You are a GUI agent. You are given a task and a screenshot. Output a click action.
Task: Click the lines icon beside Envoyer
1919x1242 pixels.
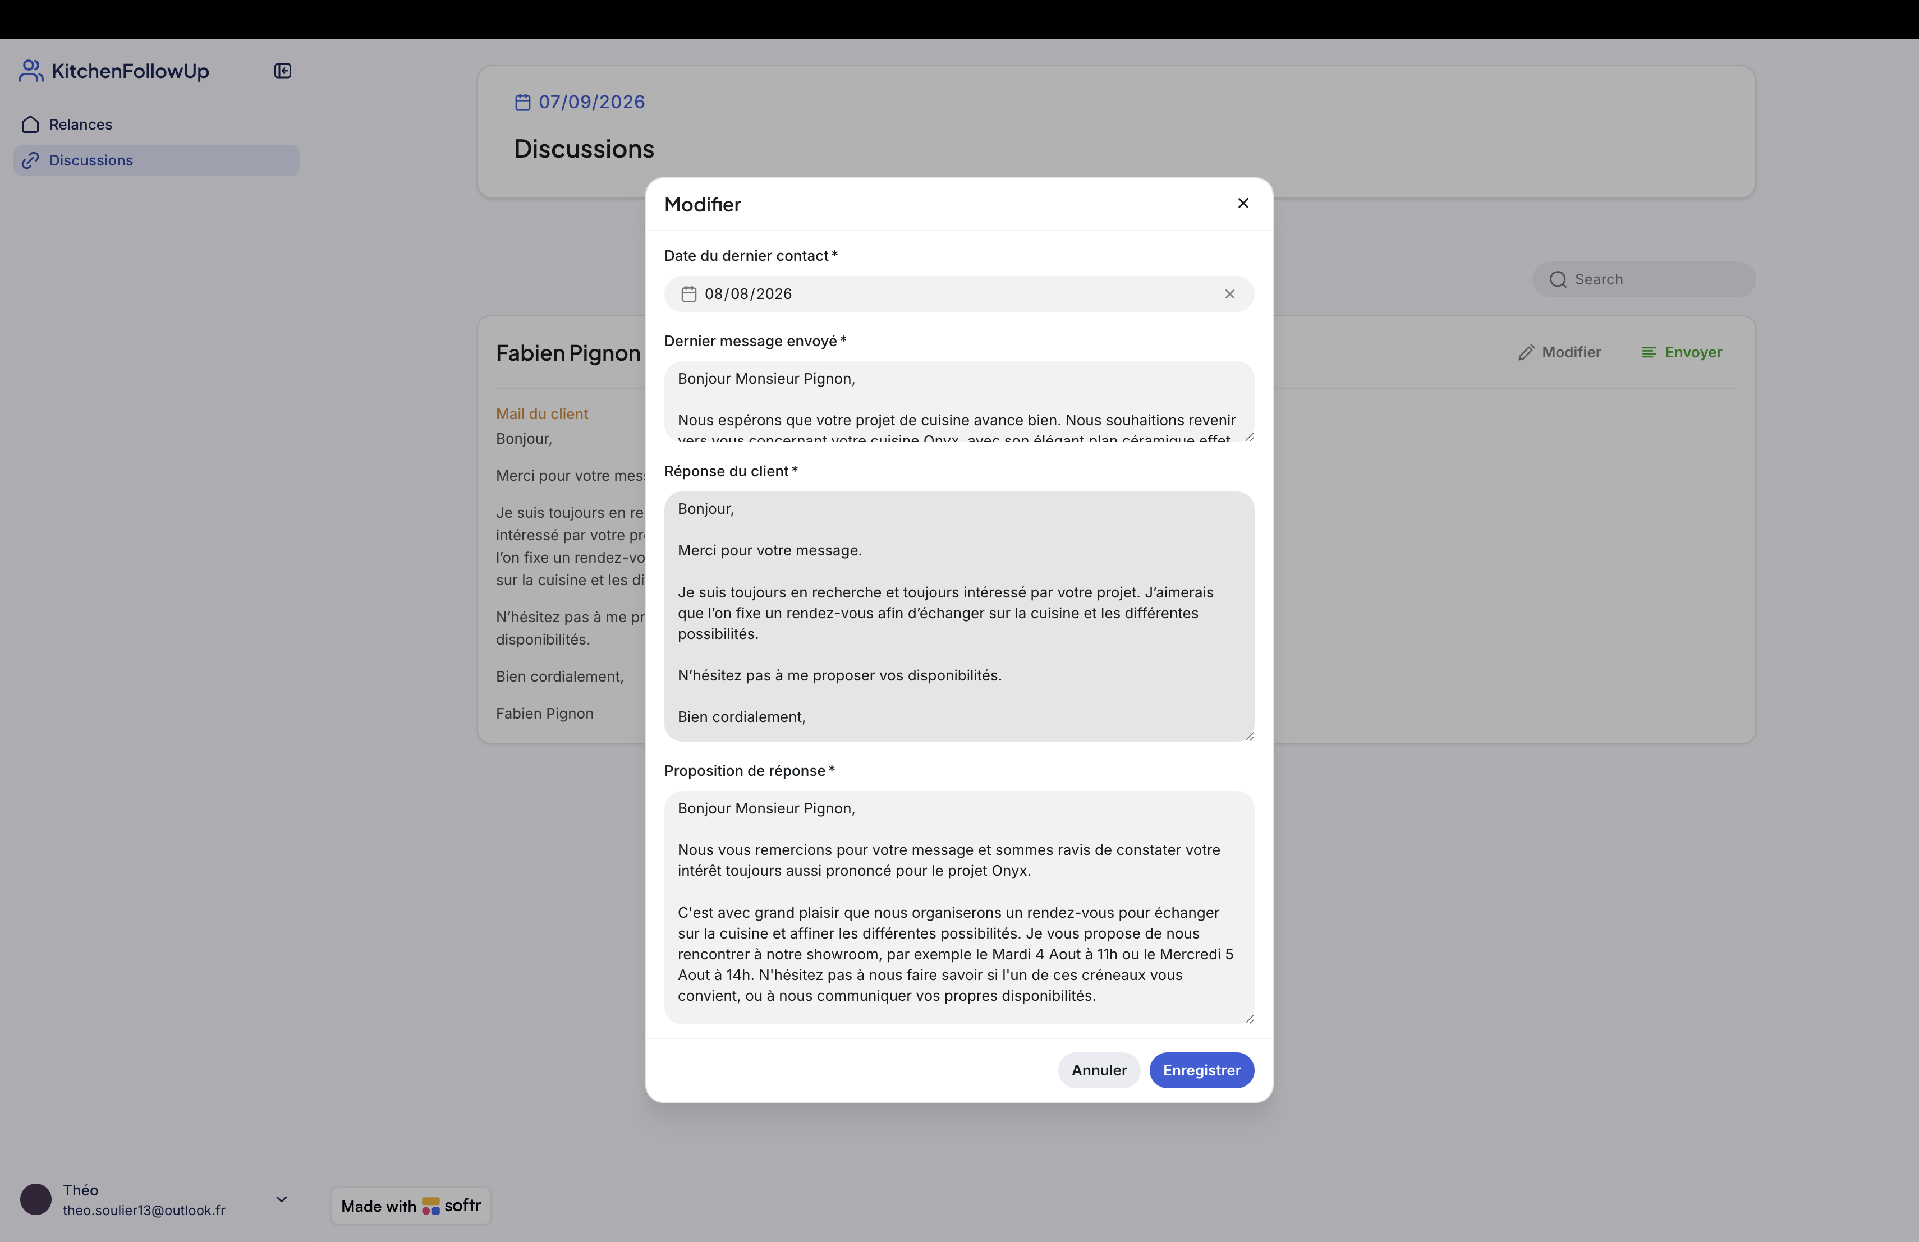(1649, 352)
